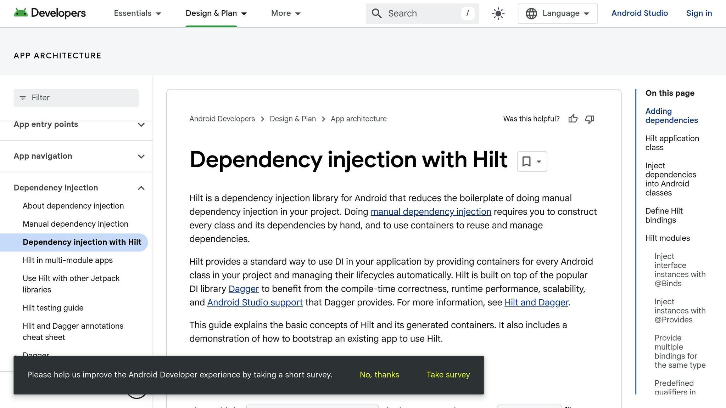This screenshot has height=408, width=726.
Task: Open the Language dropdown
Action: click(x=557, y=13)
